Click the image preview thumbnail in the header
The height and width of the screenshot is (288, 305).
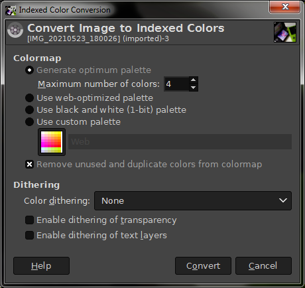pyautogui.click(x=285, y=32)
